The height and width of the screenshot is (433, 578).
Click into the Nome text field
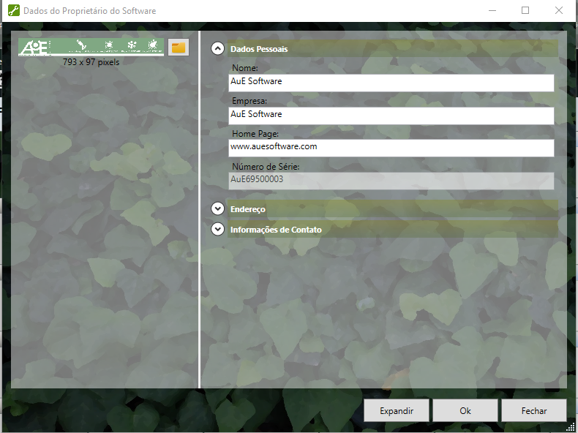(391, 82)
